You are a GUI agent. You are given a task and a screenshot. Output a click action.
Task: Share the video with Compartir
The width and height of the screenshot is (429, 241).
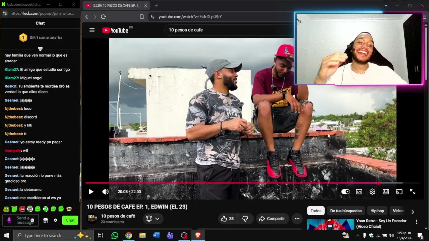point(272,219)
